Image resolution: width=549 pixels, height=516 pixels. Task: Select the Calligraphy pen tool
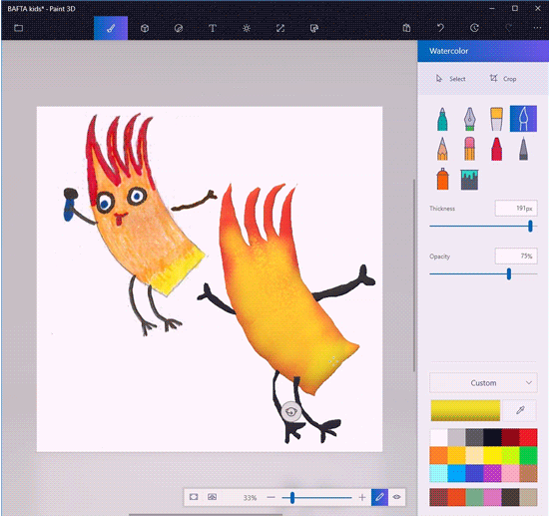coord(469,119)
